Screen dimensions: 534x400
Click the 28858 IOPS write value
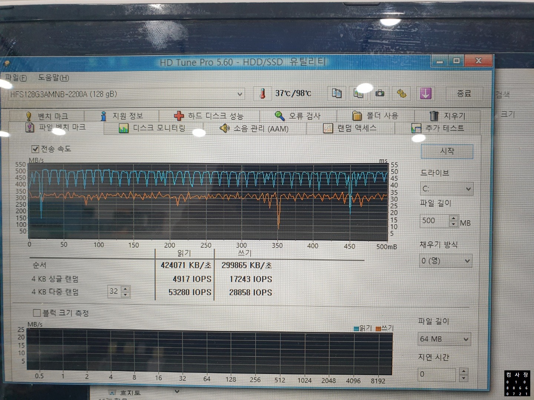tap(251, 292)
